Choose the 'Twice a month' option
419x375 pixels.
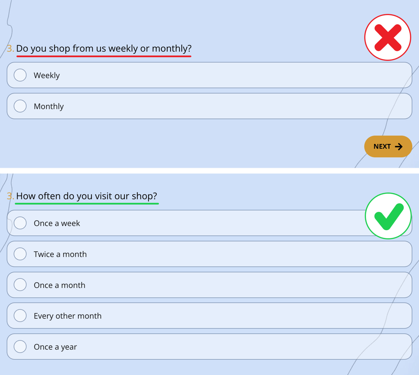20,254
